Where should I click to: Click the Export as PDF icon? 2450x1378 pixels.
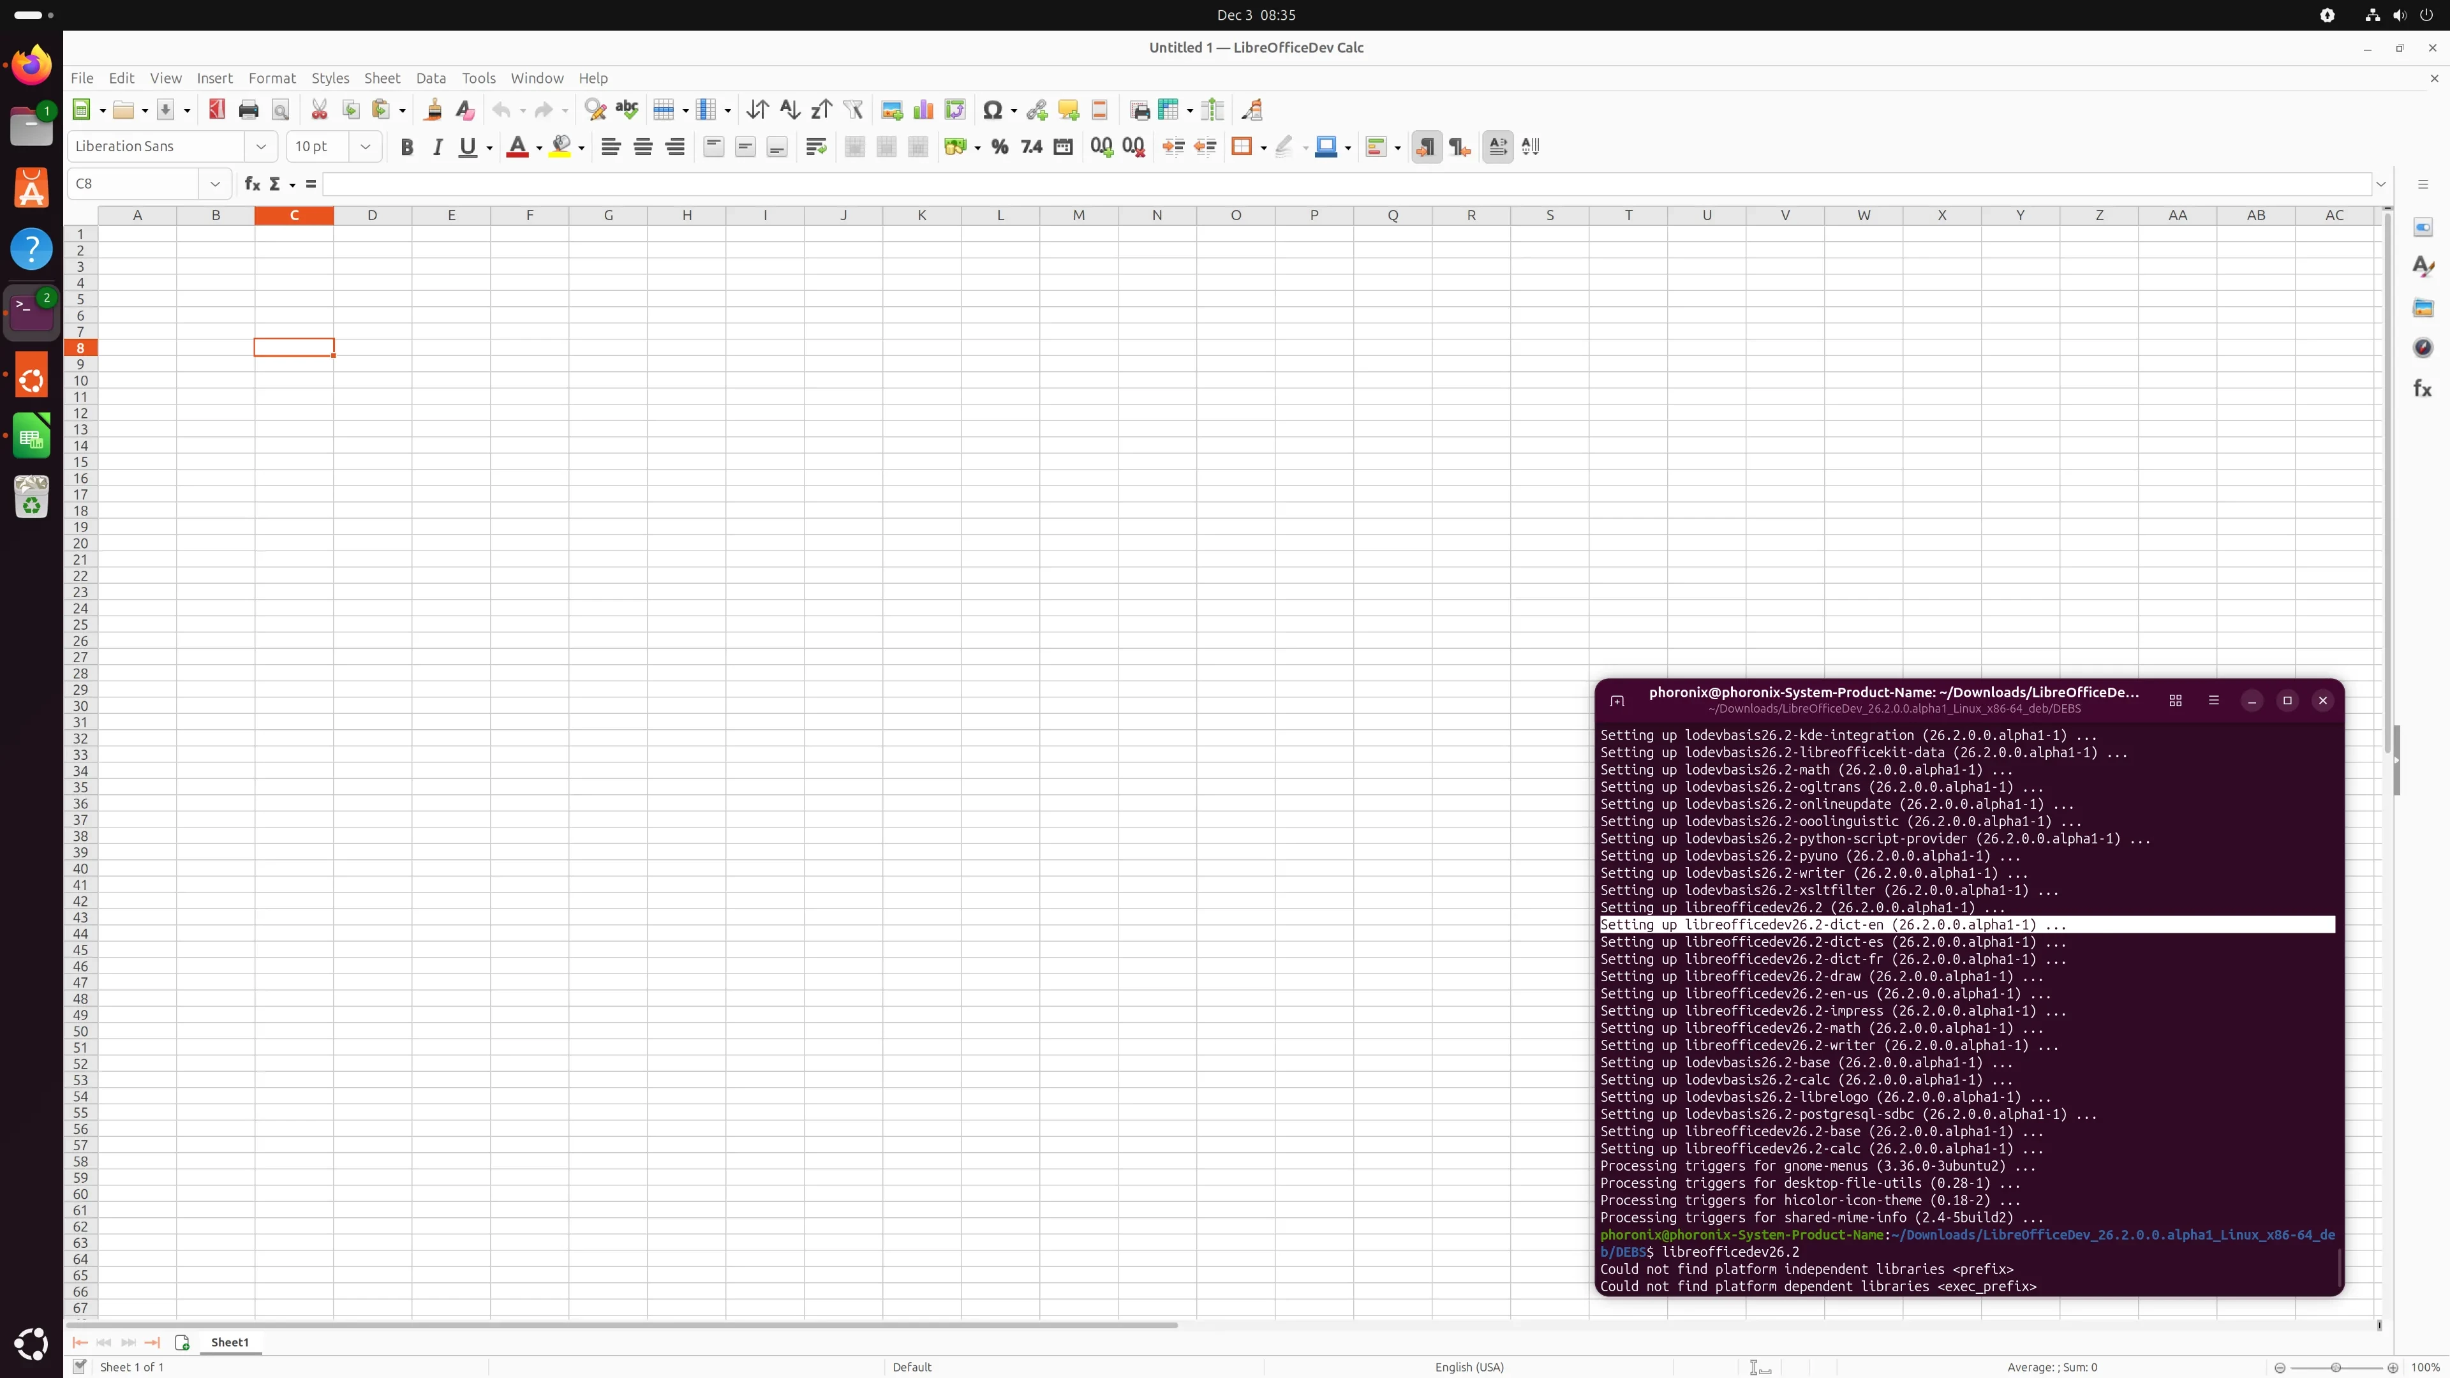[x=217, y=110]
